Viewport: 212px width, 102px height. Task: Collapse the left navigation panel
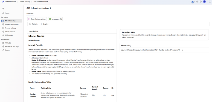tap(3, 8)
